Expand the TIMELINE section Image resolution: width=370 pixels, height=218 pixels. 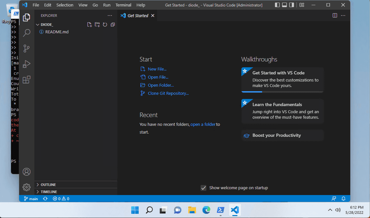(76, 191)
